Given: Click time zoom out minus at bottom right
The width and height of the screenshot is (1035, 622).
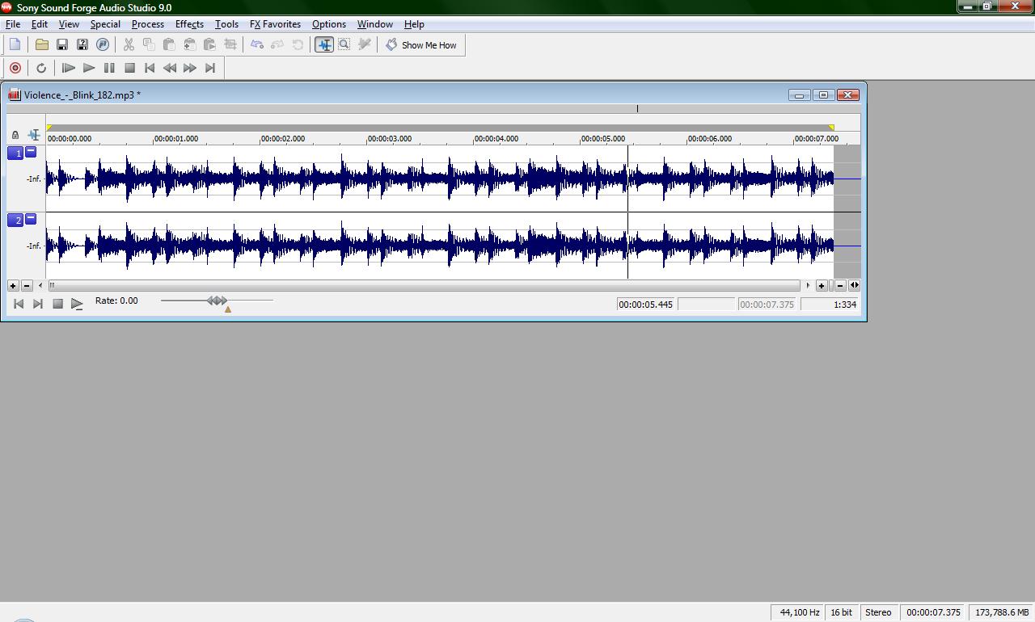Looking at the screenshot, I should [x=841, y=285].
